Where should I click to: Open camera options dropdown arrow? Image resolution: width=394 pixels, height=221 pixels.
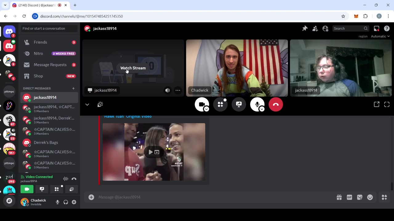click(207, 109)
